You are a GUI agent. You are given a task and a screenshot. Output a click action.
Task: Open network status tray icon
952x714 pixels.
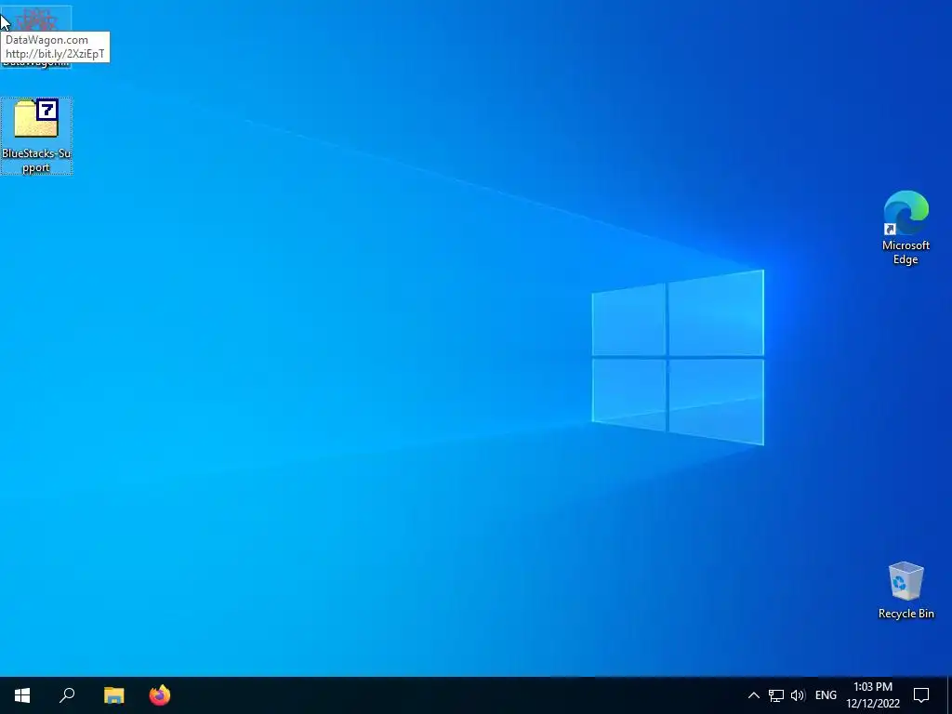pos(776,695)
